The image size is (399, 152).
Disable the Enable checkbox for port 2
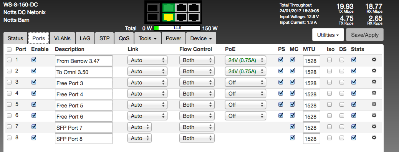point(33,71)
